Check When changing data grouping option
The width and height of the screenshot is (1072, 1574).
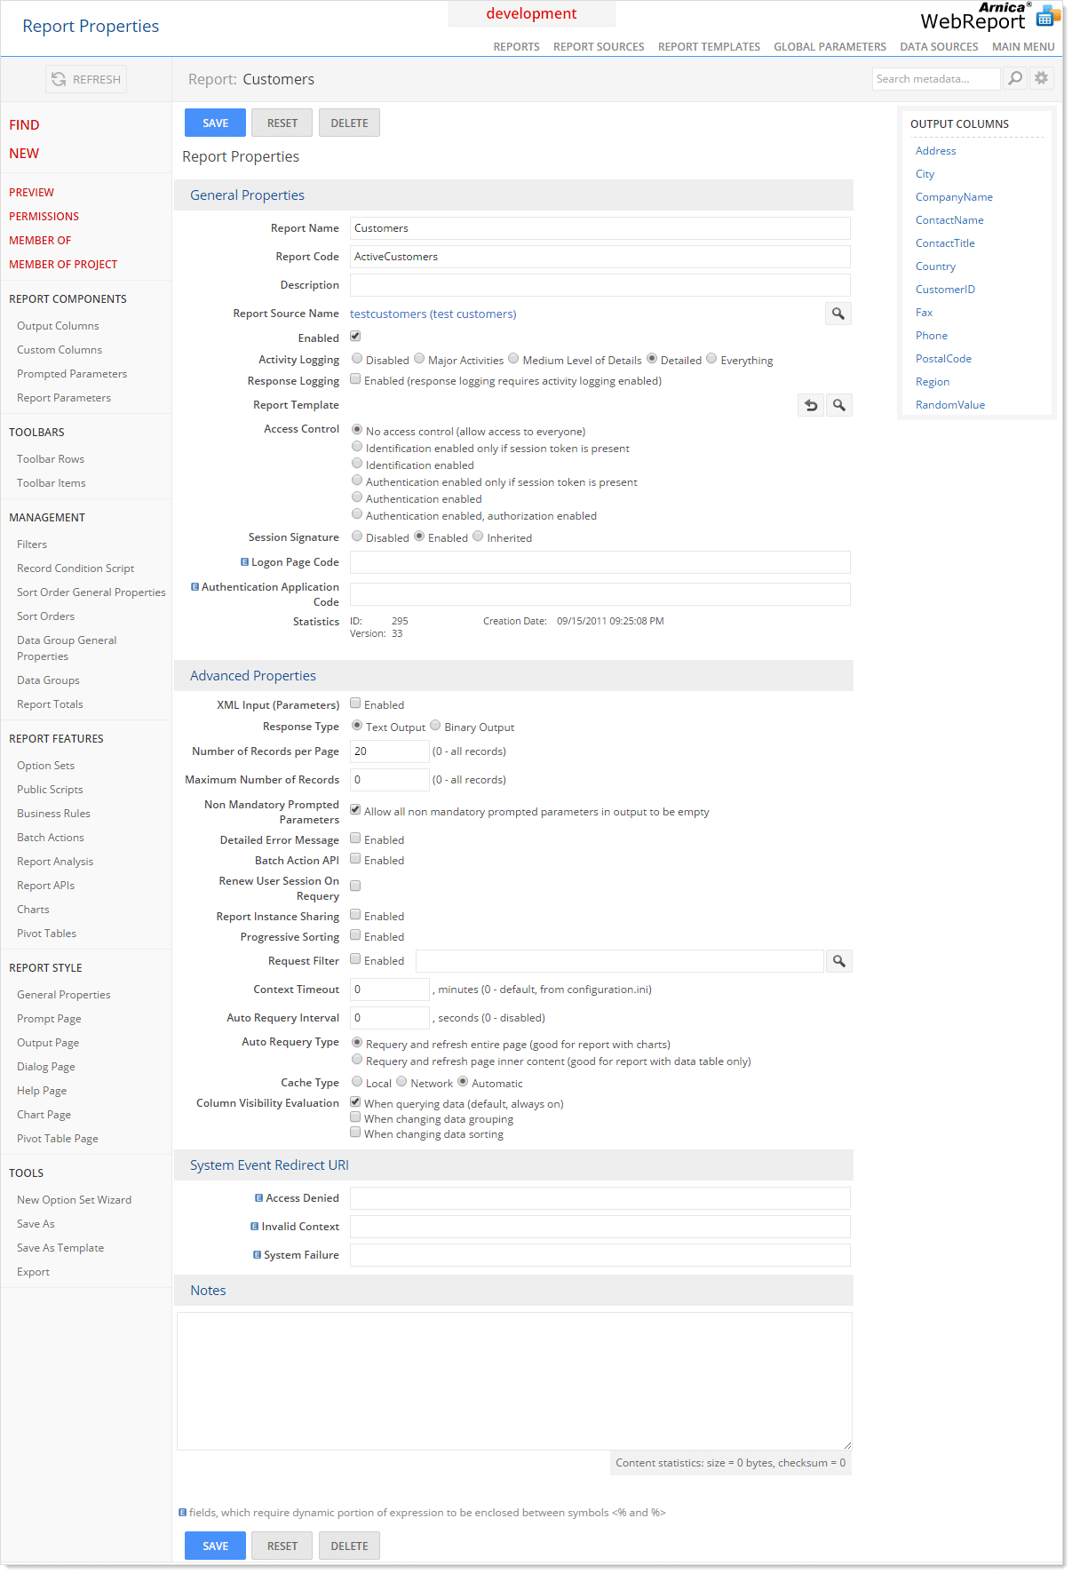(x=355, y=1117)
